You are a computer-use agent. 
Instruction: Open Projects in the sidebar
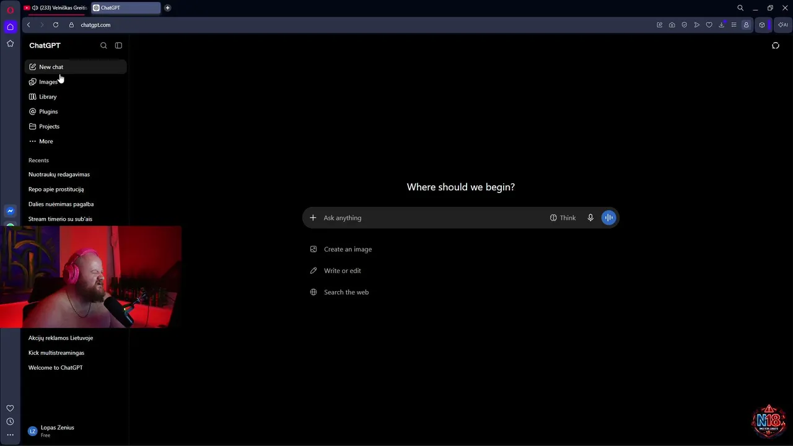[x=76, y=126]
